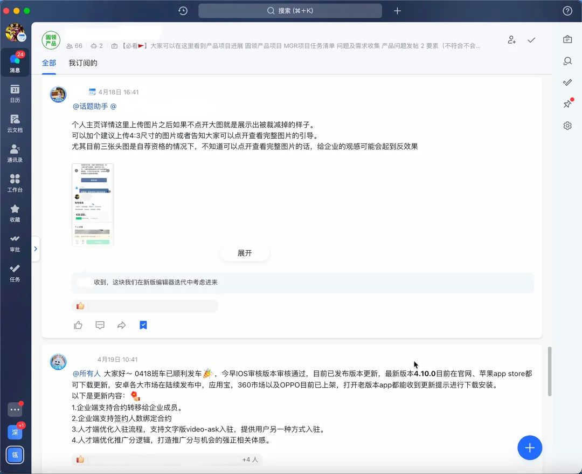
Task: Open the attached screenshot thumbnail
Action: pyautogui.click(x=93, y=204)
